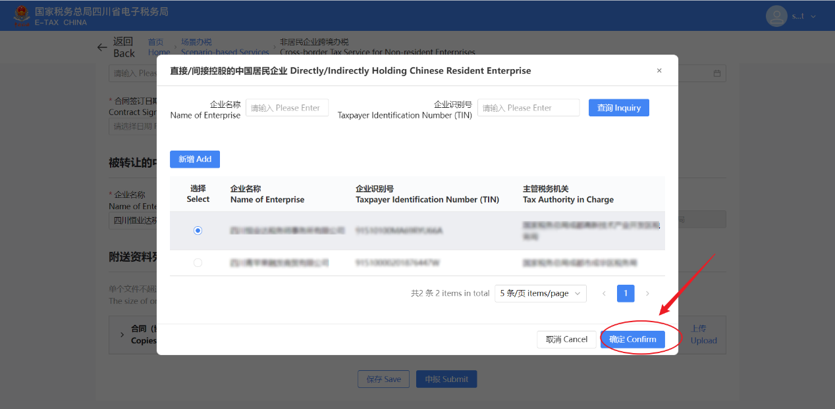Image resolution: width=835 pixels, height=409 pixels.
Task: Click the calendar icon in date field
Action: pyautogui.click(x=717, y=73)
